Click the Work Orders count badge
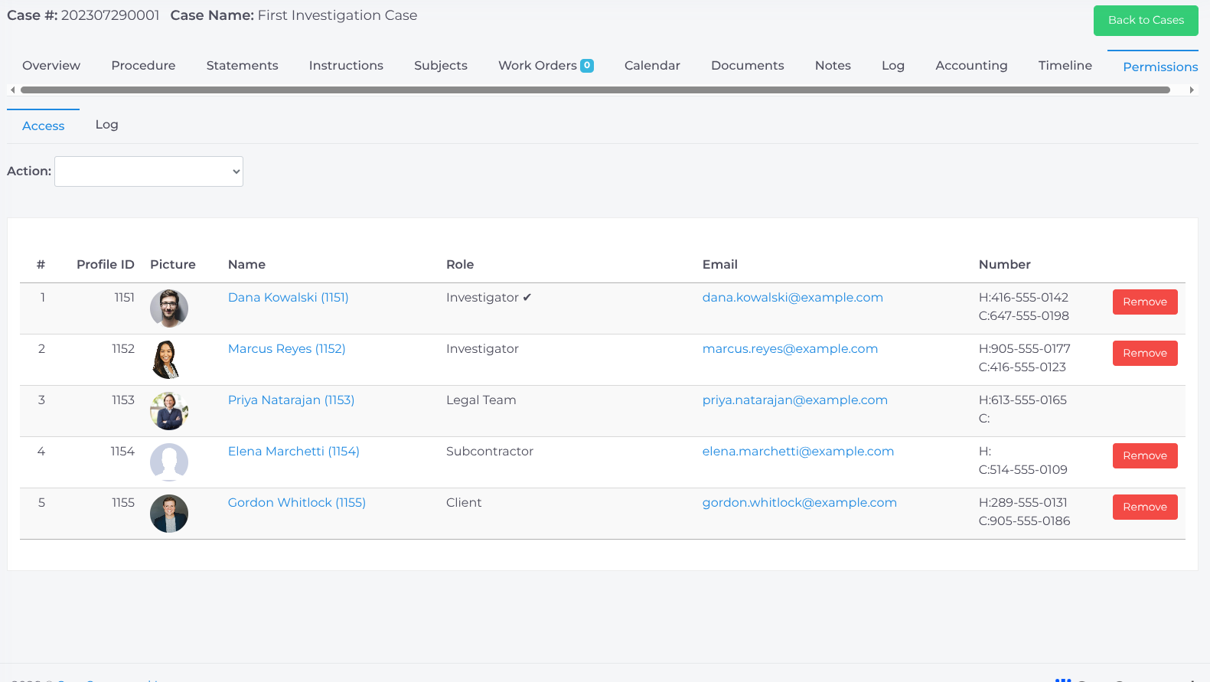Image resolution: width=1210 pixels, height=682 pixels. 587,66
